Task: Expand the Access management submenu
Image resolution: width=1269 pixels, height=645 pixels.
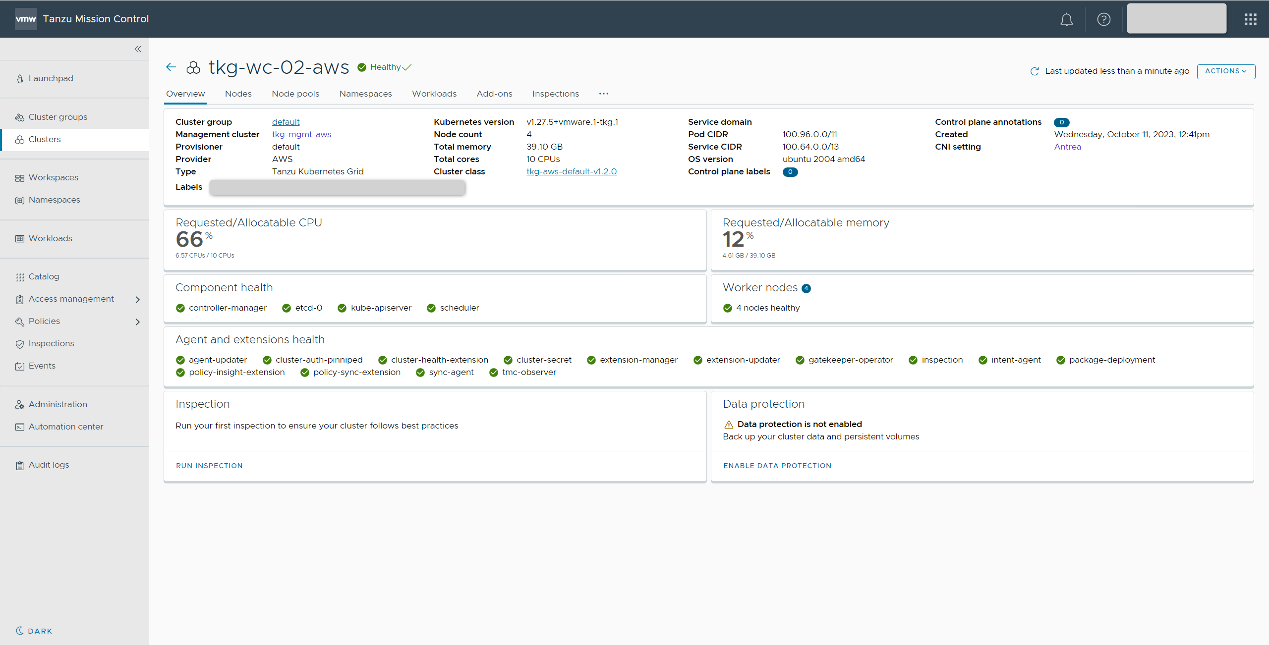Action: (138, 299)
